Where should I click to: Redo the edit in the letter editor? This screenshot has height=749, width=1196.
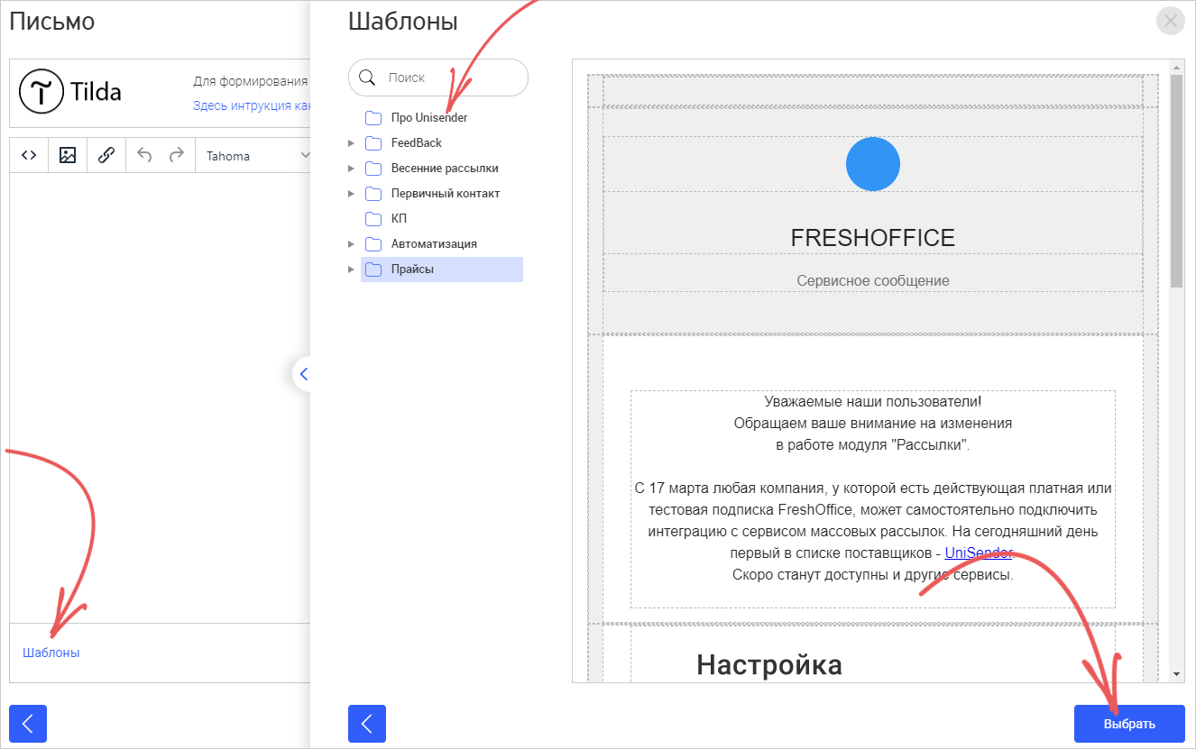click(x=177, y=155)
